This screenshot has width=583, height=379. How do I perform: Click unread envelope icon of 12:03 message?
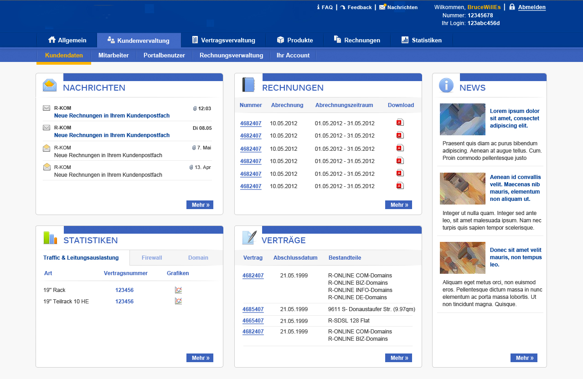coord(46,108)
